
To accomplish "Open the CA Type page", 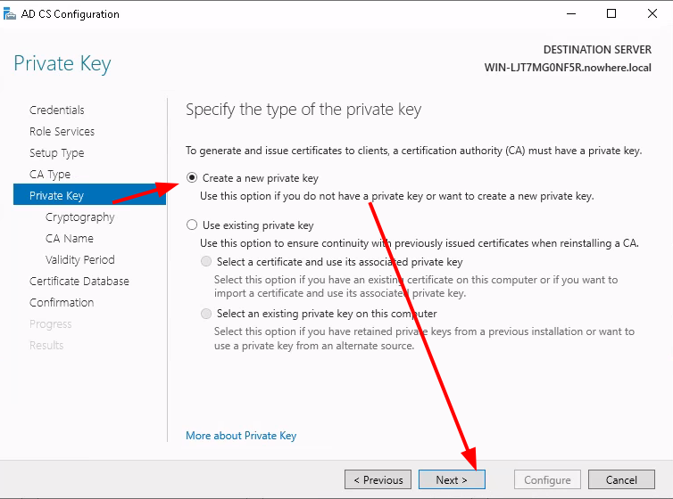I will pos(50,175).
